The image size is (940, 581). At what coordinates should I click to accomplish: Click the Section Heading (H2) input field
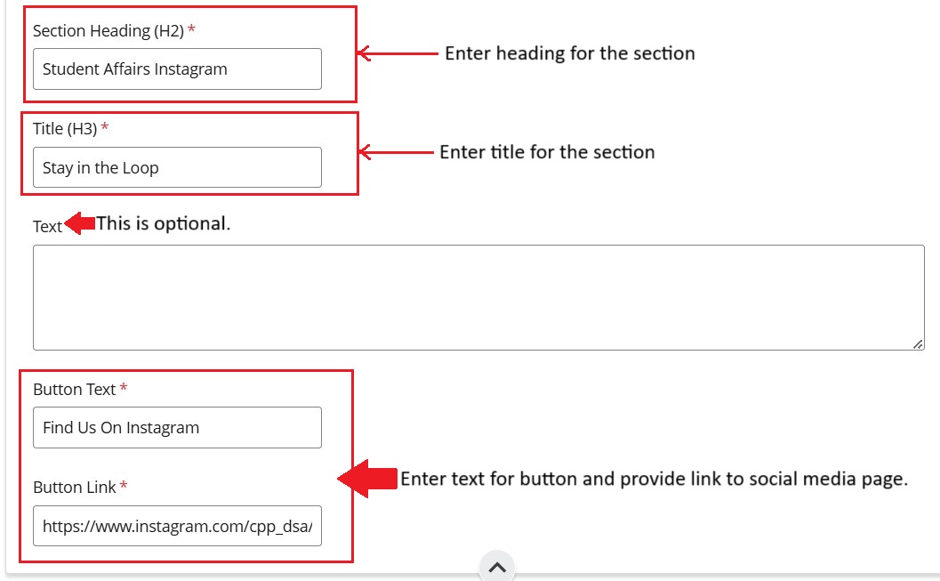click(x=177, y=69)
